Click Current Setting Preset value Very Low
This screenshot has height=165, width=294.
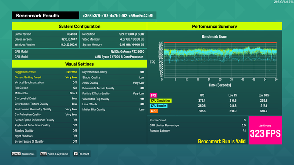tap(71, 77)
